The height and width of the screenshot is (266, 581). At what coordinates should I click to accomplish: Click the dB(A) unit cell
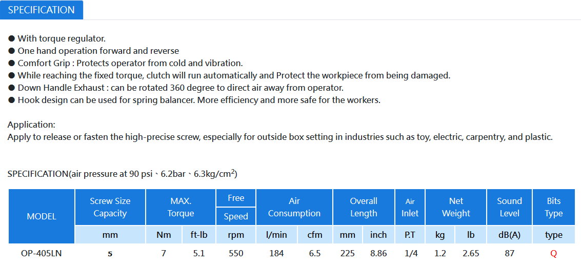point(509,235)
